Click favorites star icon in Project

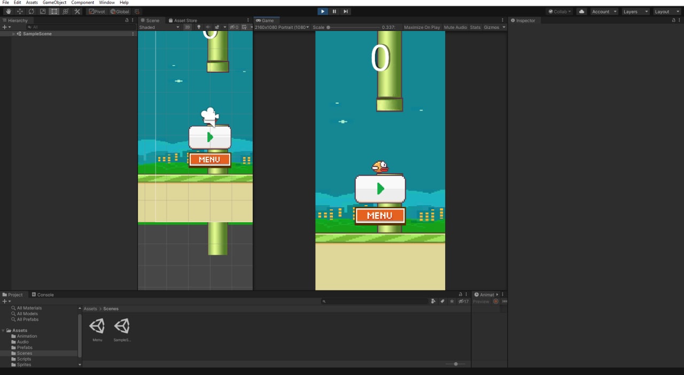tap(452, 301)
